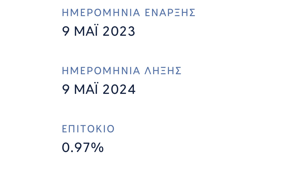Click the ΗΜΕΡΟΜΗΝΙΑ ΕΝΑΡΞΗΣ label

129,13
